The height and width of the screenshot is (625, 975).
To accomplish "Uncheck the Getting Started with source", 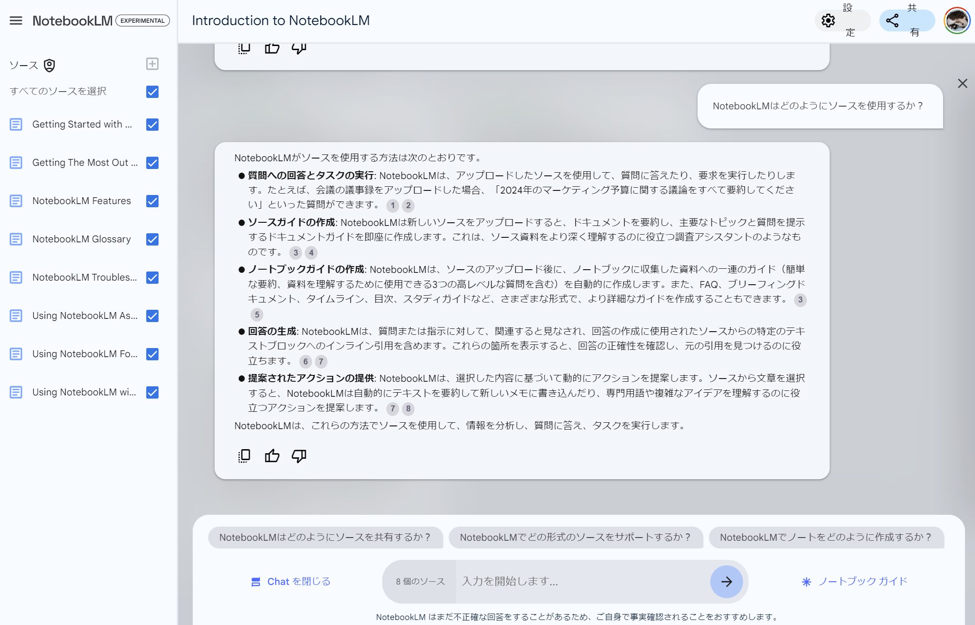I will [152, 124].
